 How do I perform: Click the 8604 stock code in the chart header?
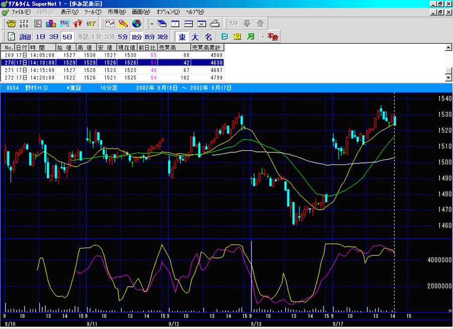coord(13,88)
